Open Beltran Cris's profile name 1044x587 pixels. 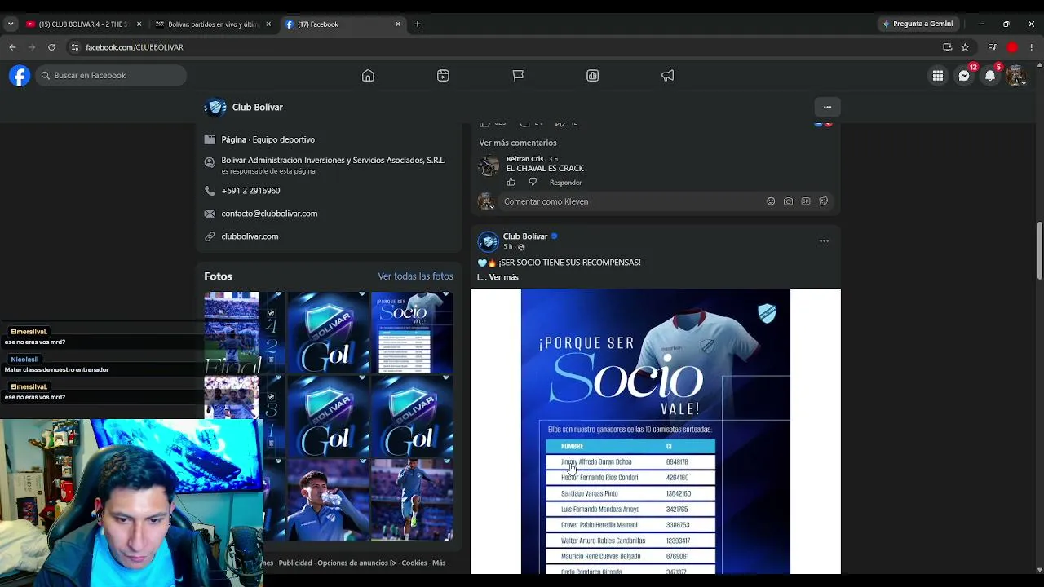(x=524, y=159)
